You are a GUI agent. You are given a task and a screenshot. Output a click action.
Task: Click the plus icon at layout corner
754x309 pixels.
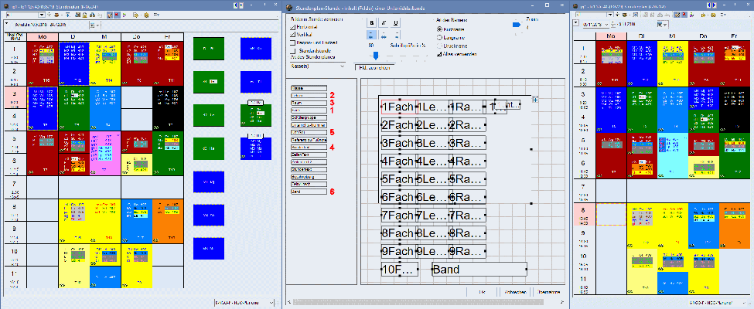click(537, 98)
